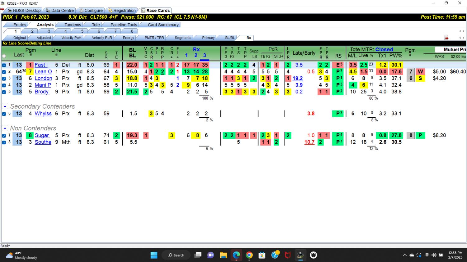Open the OneDrive cloud tray icon
Image resolution: width=467 pixels, height=262 pixels.
pos(412,255)
